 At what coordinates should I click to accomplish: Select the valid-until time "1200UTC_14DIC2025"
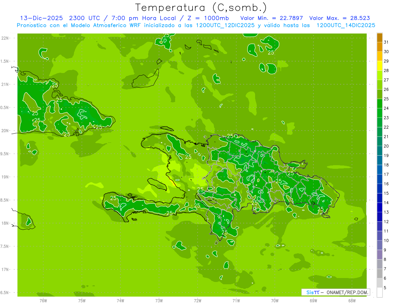346,25
